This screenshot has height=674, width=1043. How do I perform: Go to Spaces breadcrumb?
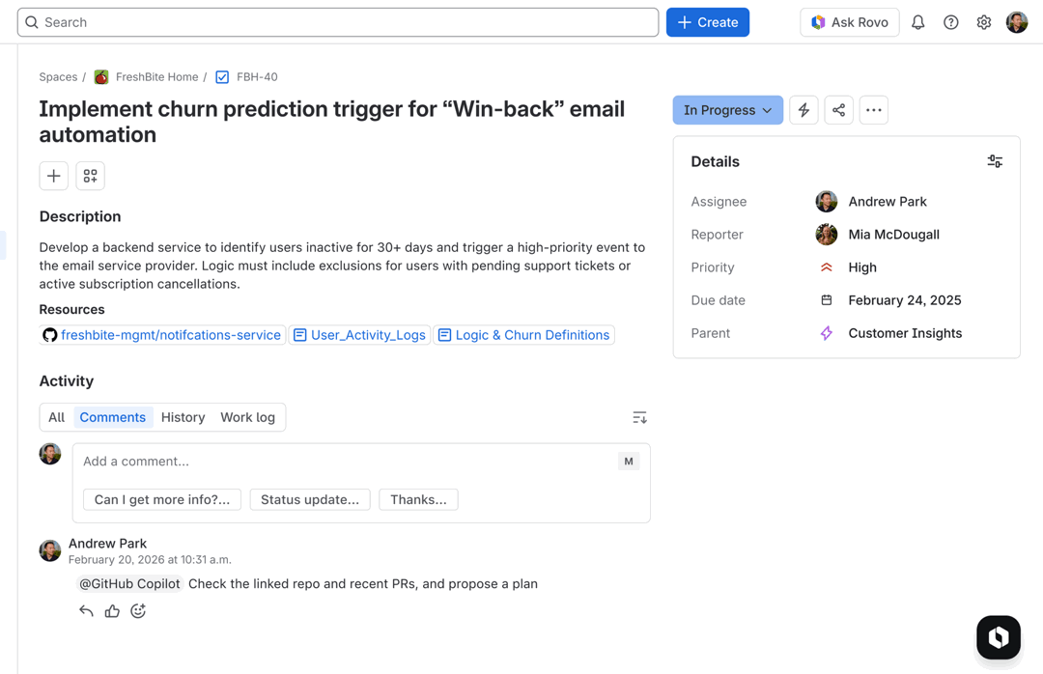pos(58,77)
